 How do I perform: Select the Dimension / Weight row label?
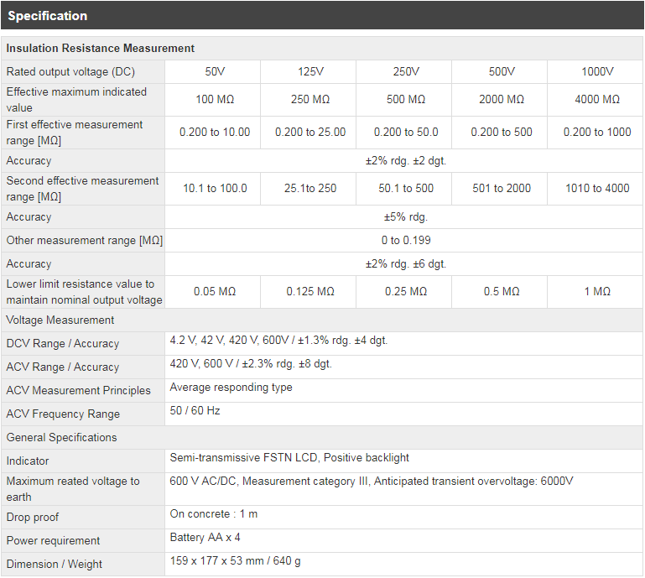(x=53, y=565)
